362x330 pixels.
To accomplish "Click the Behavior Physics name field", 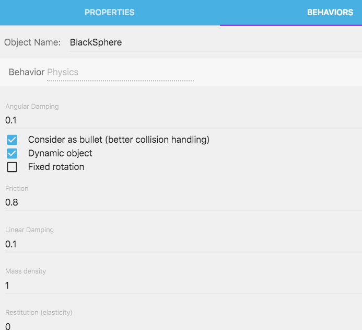I will (x=120, y=72).
